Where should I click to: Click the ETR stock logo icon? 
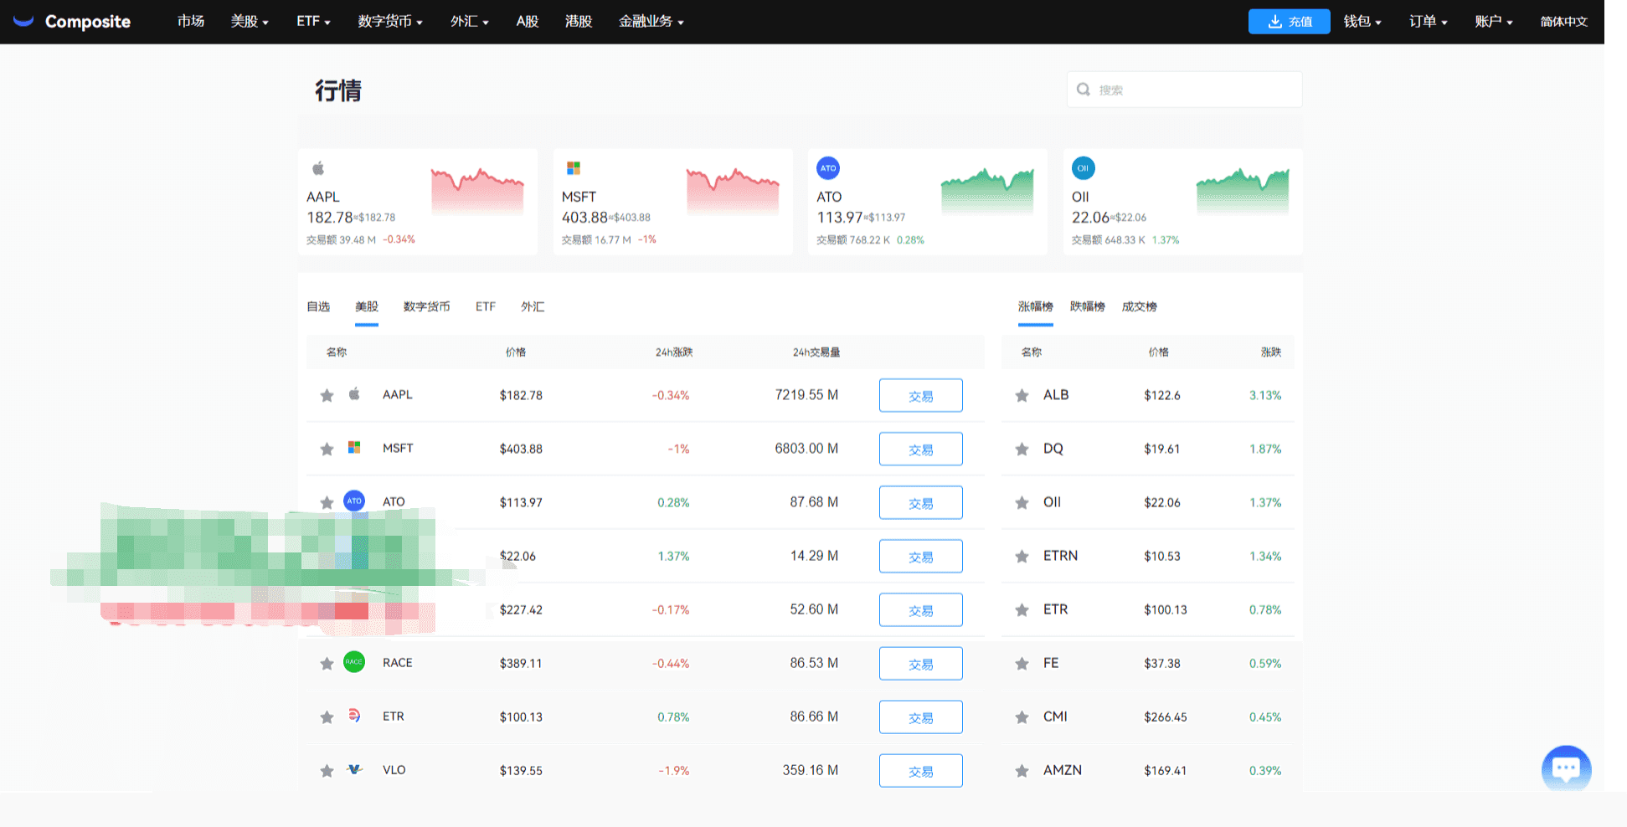point(354,716)
